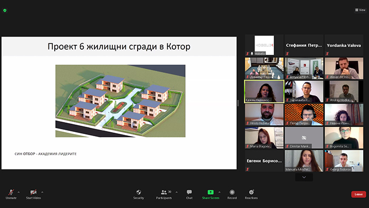Select Димитър Раш... conference room tile
Screen dimensions: 369x208
[x=264, y=68]
